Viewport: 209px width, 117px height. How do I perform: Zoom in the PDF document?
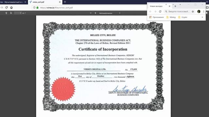95,13
